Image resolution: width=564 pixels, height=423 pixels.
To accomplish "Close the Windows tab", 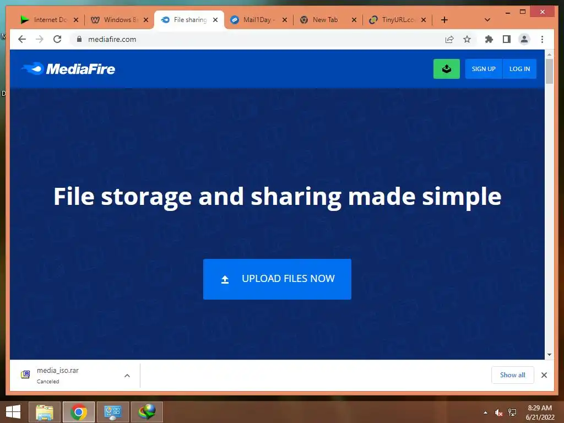I will [145, 20].
